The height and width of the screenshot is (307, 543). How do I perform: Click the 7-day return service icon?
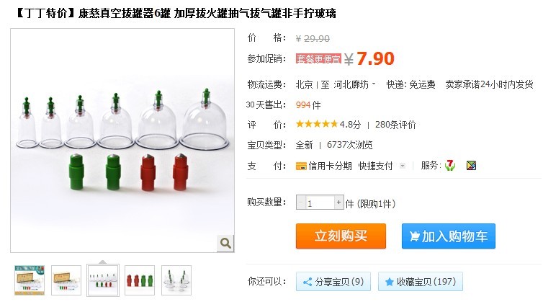[x=450, y=166]
